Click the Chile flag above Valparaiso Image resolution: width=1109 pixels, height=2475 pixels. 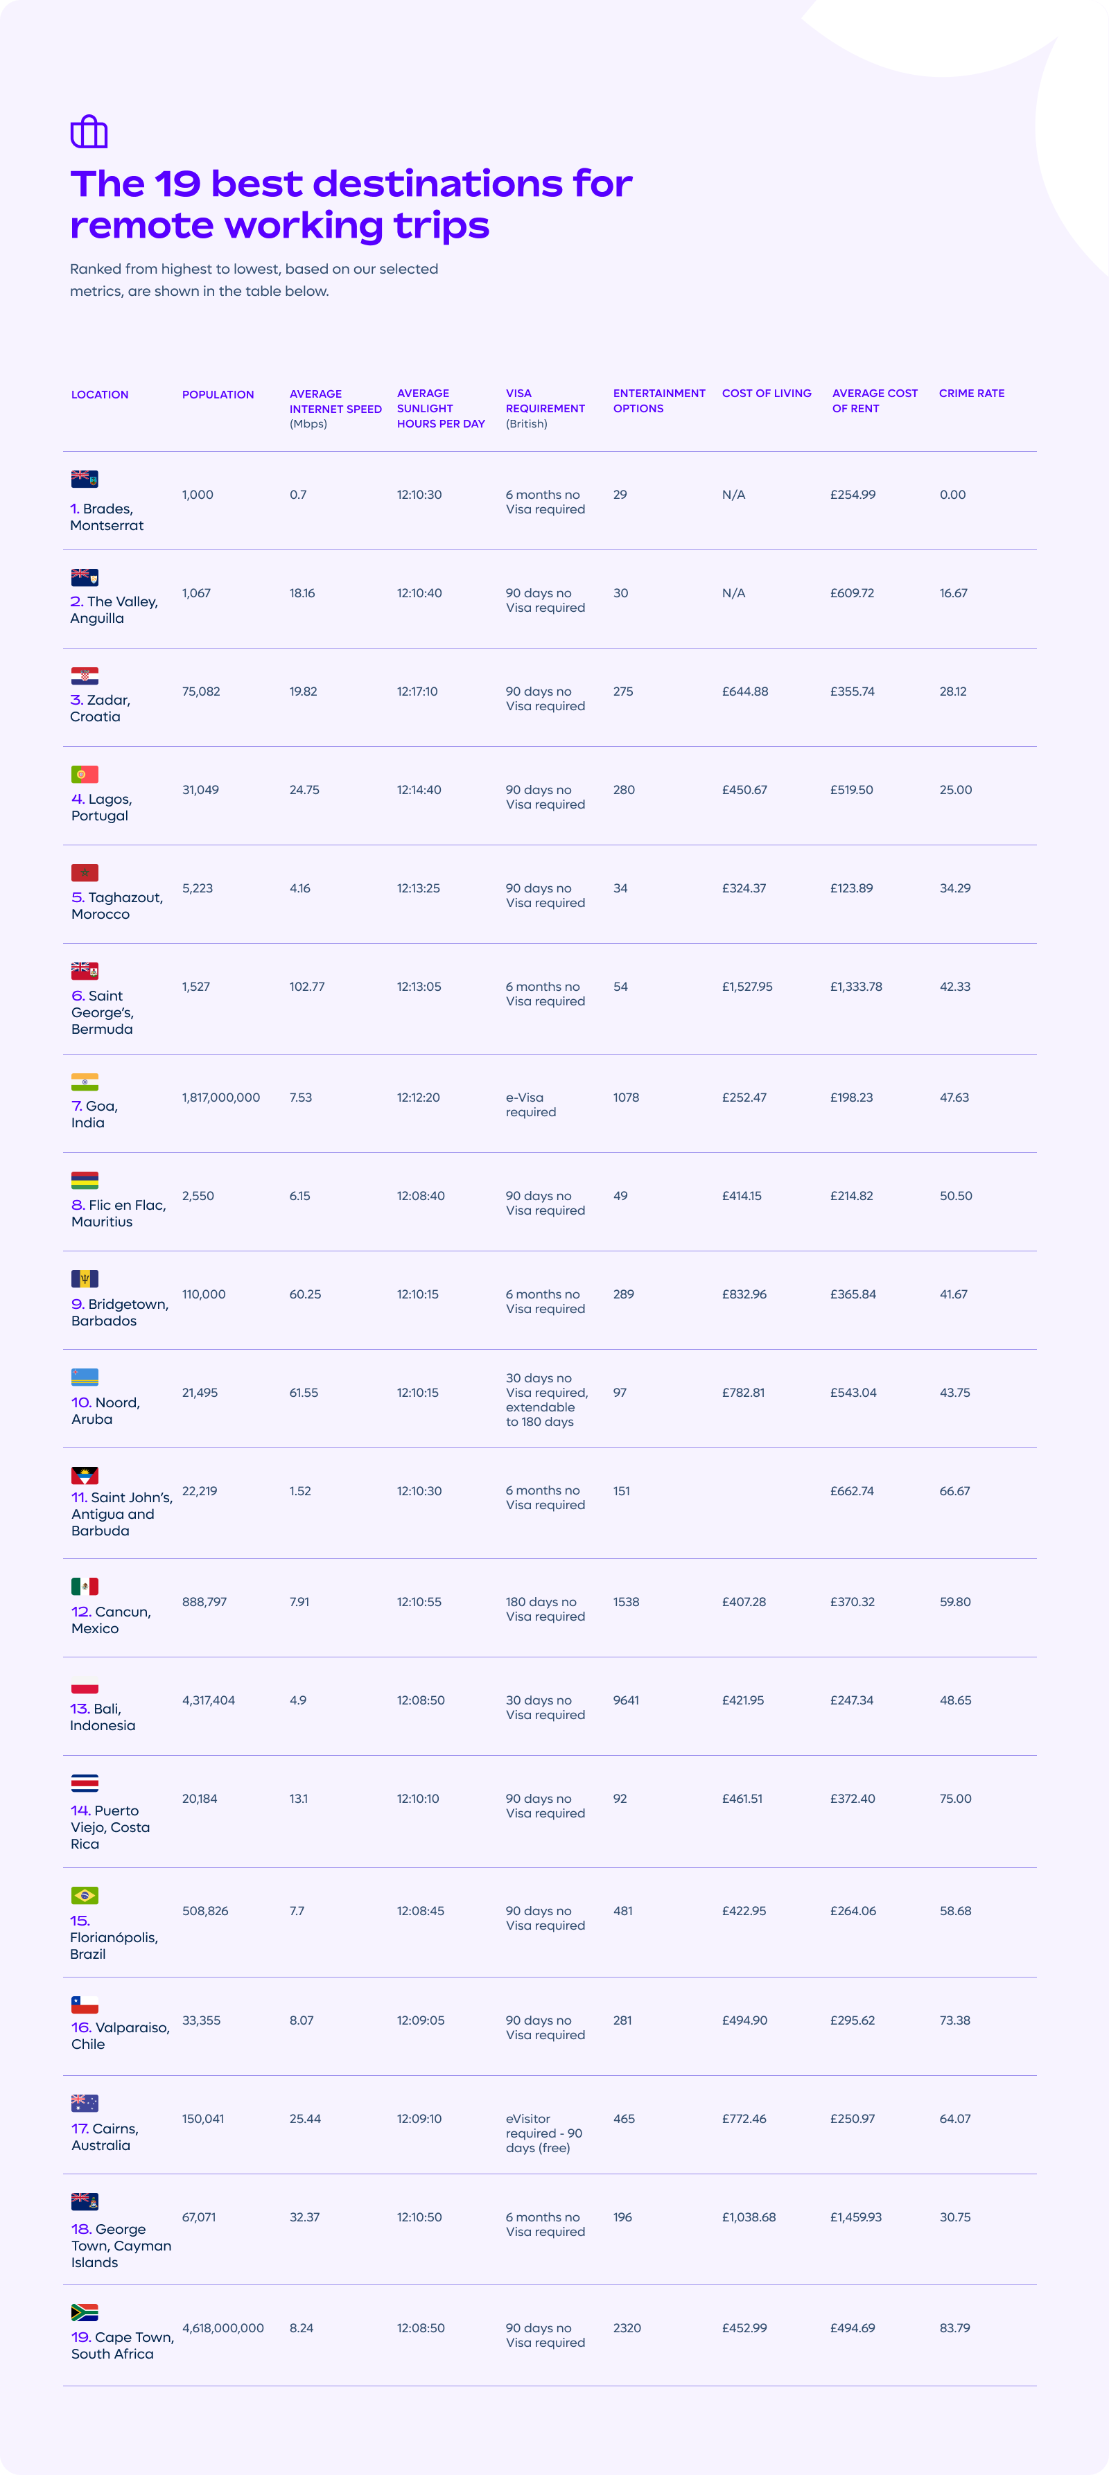tap(85, 2005)
